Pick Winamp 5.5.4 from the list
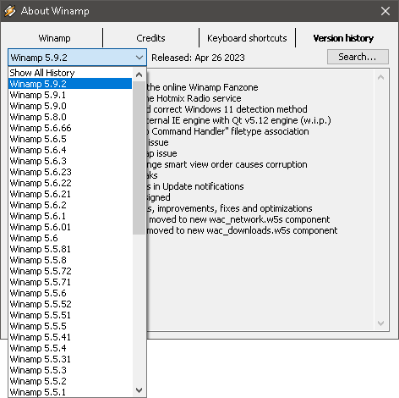This screenshot has height=398, width=399. [x=70, y=348]
